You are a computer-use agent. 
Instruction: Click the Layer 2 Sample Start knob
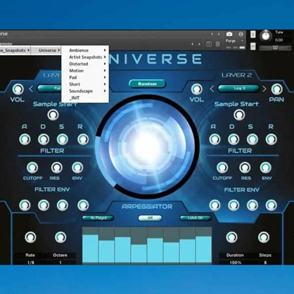239,115
